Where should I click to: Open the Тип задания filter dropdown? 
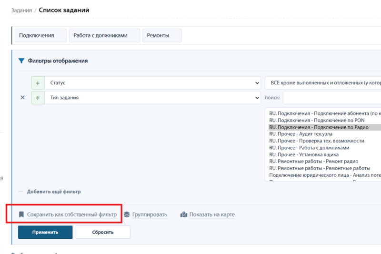coord(152,98)
